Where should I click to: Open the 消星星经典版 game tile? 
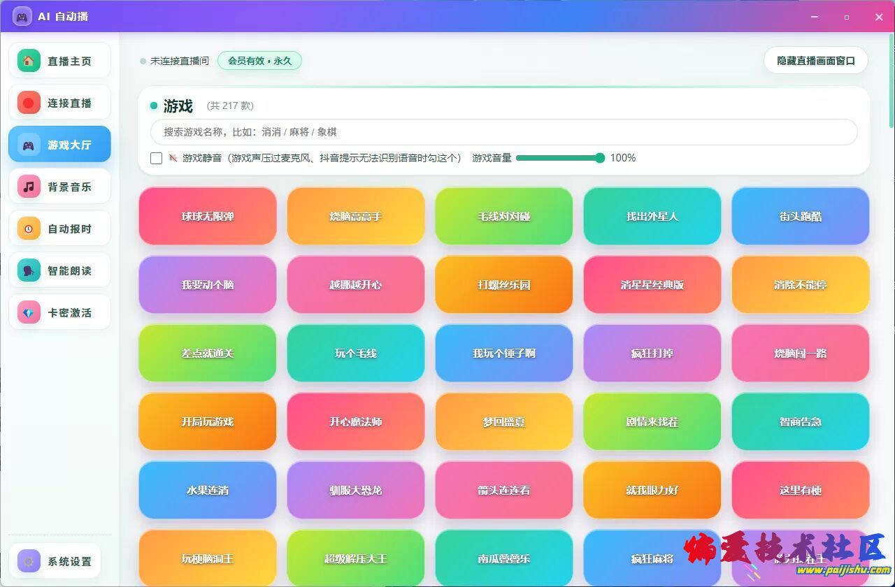click(652, 285)
